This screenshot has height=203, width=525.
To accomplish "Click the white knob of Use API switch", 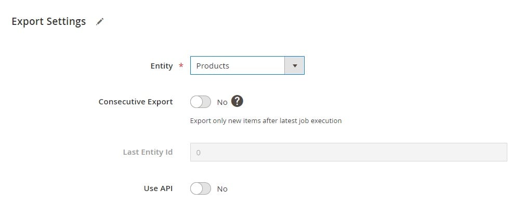I will 196,188.
